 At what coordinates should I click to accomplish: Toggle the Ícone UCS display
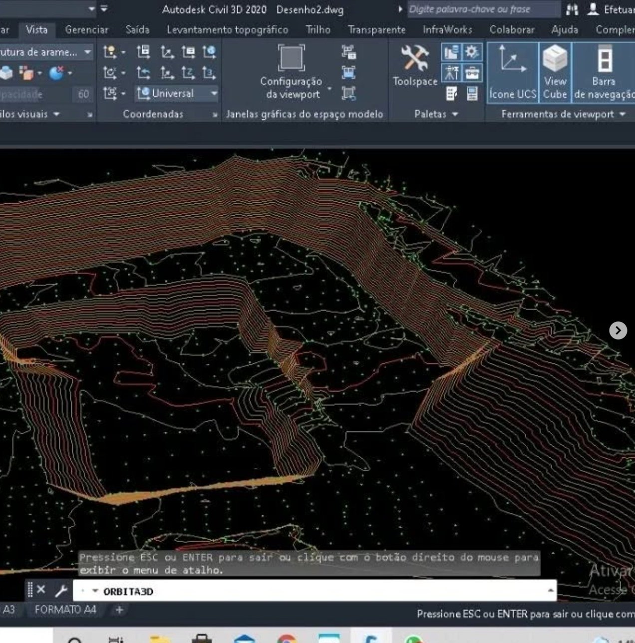tap(512, 72)
